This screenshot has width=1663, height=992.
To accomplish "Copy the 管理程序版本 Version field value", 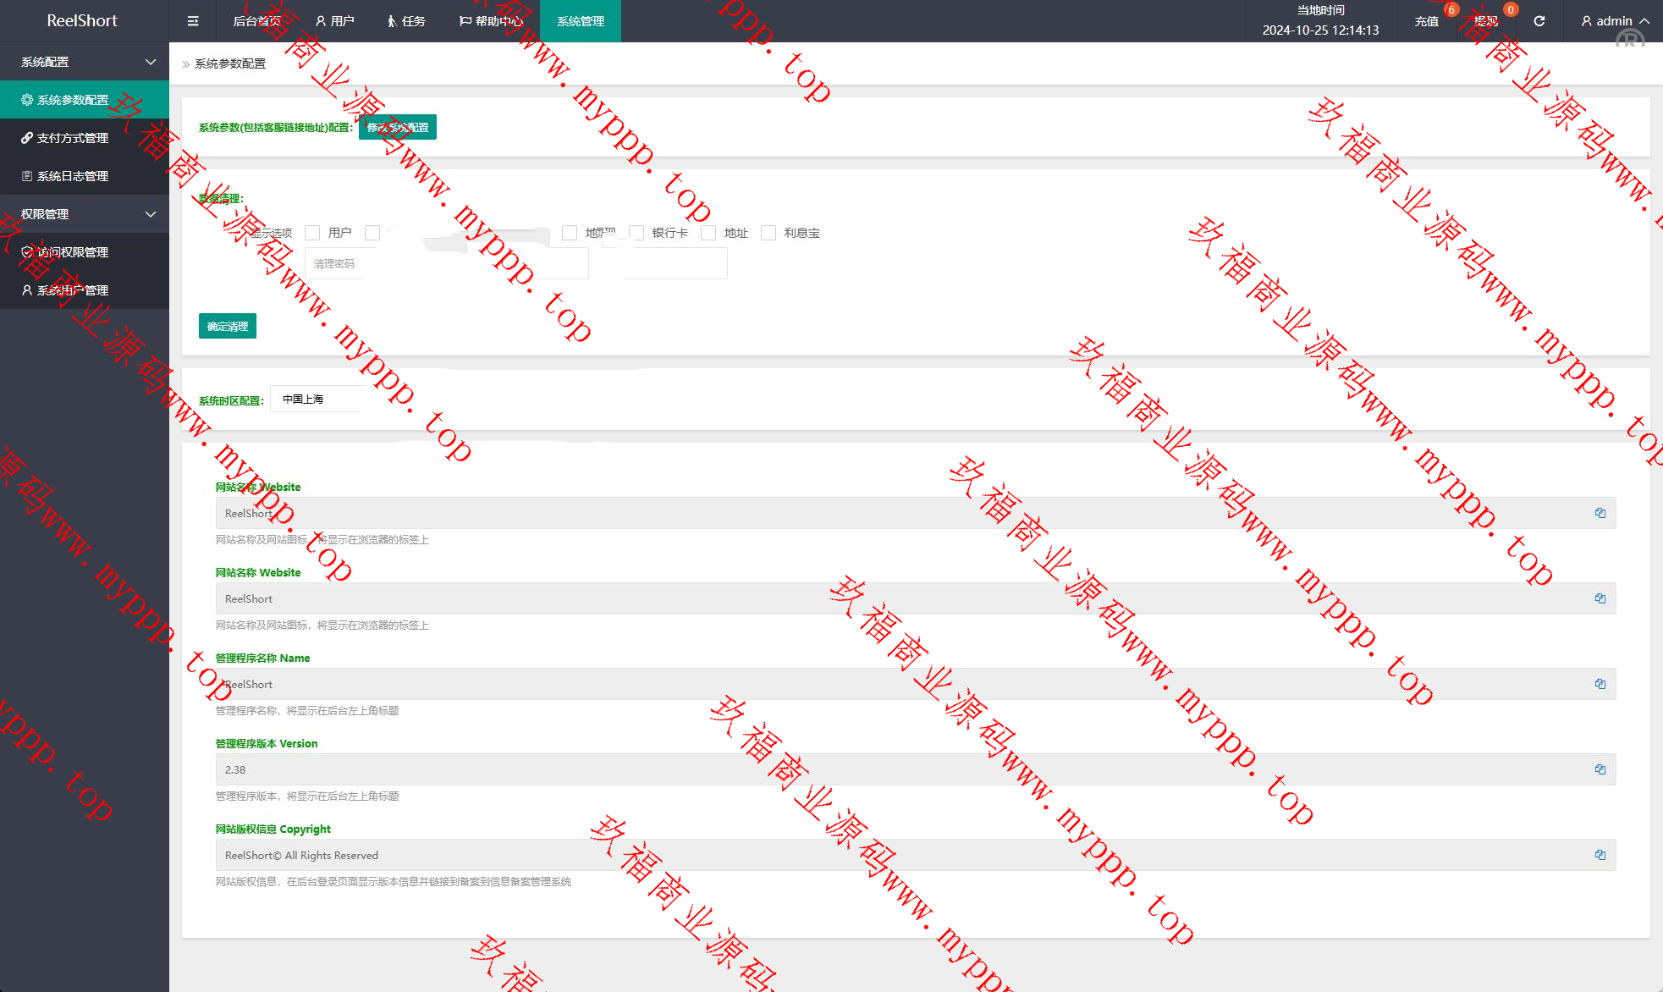I will [1600, 769].
